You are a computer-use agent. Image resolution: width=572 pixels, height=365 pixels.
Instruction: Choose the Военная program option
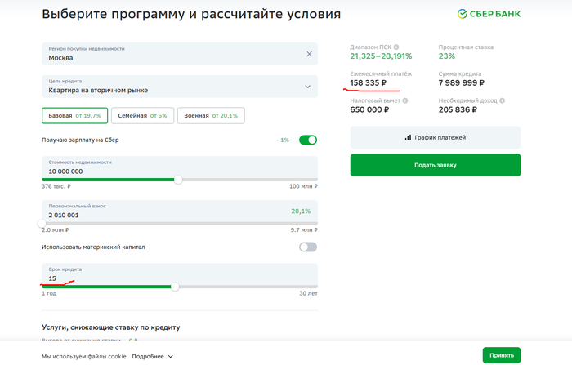[x=211, y=116]
